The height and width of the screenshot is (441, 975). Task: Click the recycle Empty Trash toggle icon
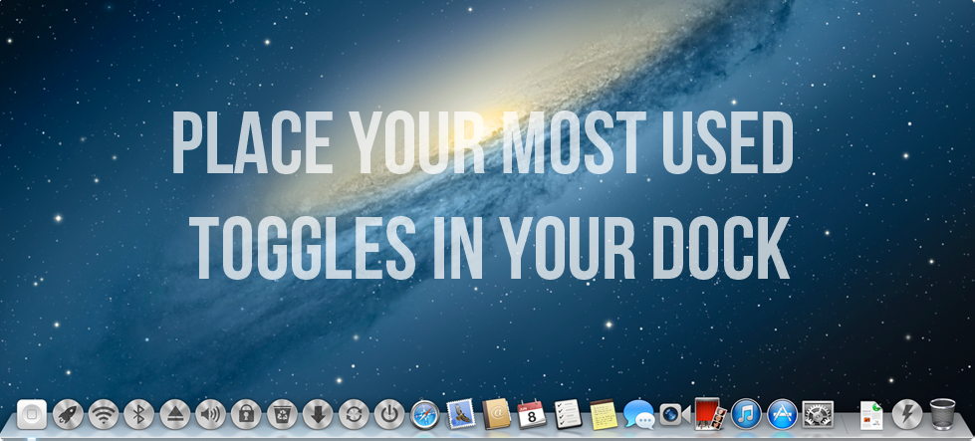282,414
